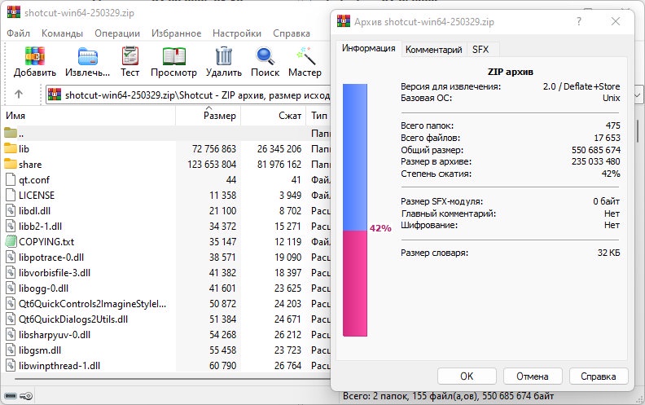
Task: Click the Добавить toolbar icon
Action: coord(35,56)
